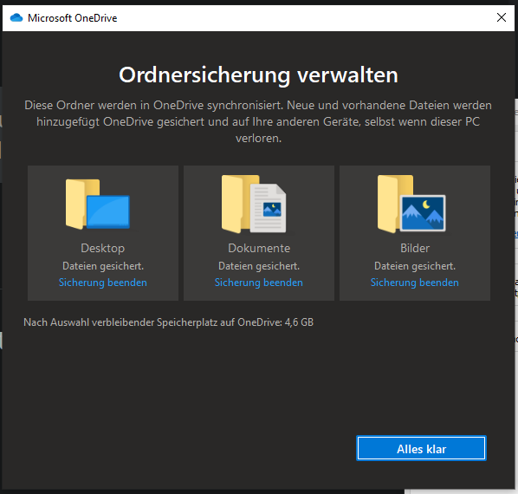This screenshot has width=518, height=494.
Task: Select the Bilder folder label
Action: (415, 248)
